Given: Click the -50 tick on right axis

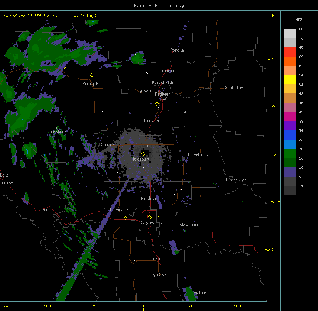Looking at the screenshot, I should click(271, 202).
